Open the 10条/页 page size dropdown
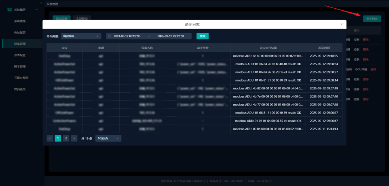The height and width of the screenshot is (186, 389). (x=108, y=138)
